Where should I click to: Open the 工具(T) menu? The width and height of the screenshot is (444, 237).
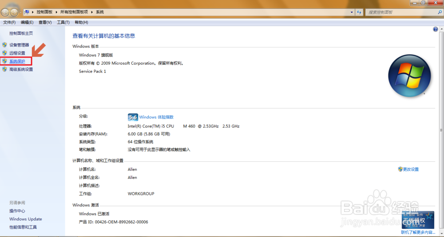[x=63, y=22]
